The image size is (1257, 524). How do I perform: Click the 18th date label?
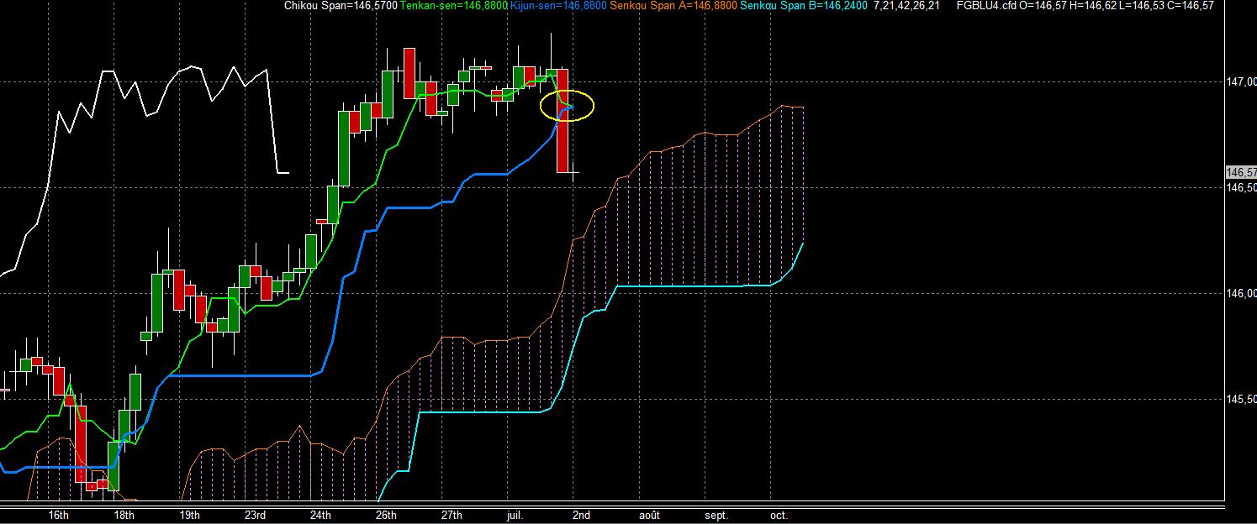click(124, 515)
